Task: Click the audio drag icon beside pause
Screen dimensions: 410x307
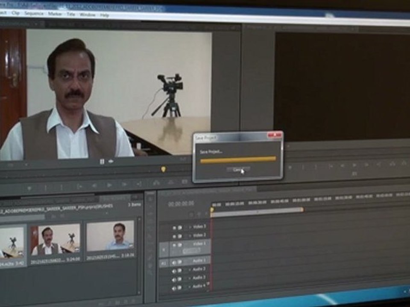Action: coord(111,162)
